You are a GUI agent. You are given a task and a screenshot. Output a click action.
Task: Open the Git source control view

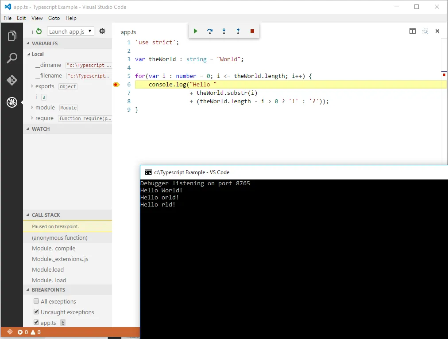(x=12, y=80)
